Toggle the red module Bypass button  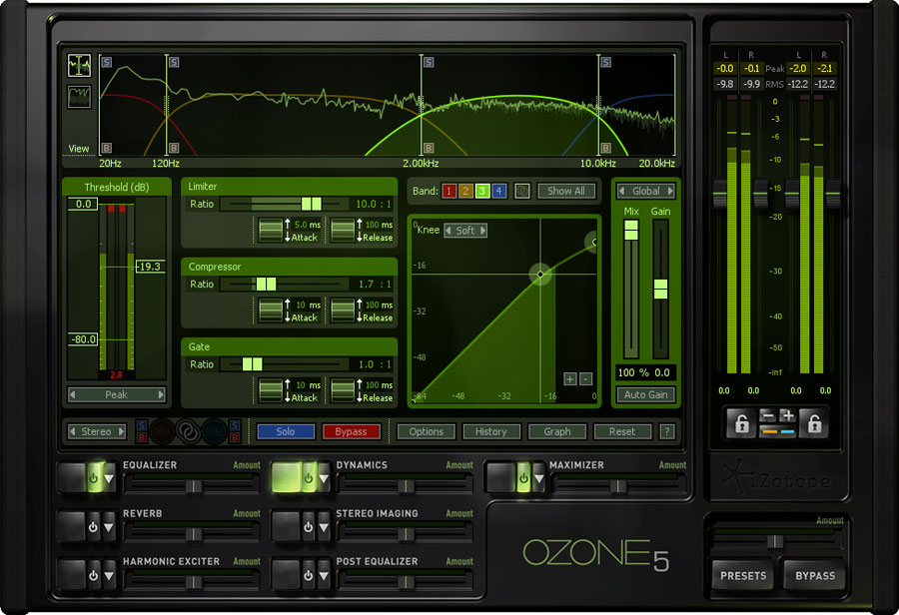tap(351, 431)
